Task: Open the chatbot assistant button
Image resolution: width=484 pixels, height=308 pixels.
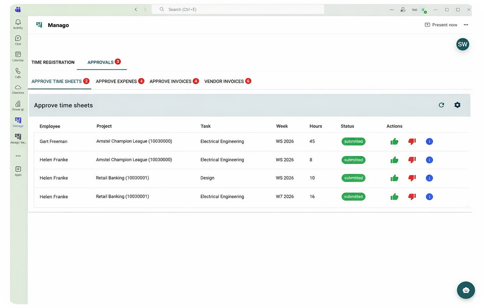Action: point(466,290)
